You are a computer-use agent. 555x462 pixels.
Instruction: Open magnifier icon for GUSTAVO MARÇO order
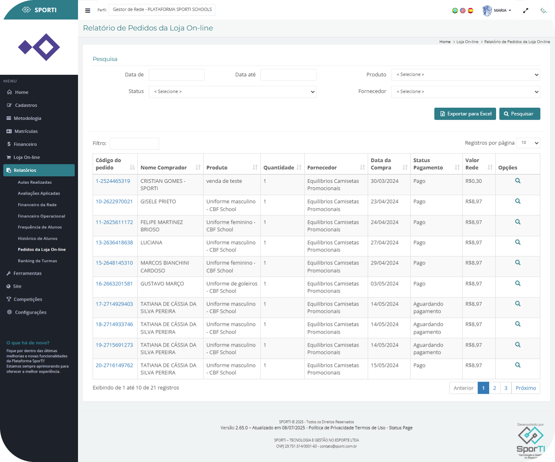tap(518, 283)
